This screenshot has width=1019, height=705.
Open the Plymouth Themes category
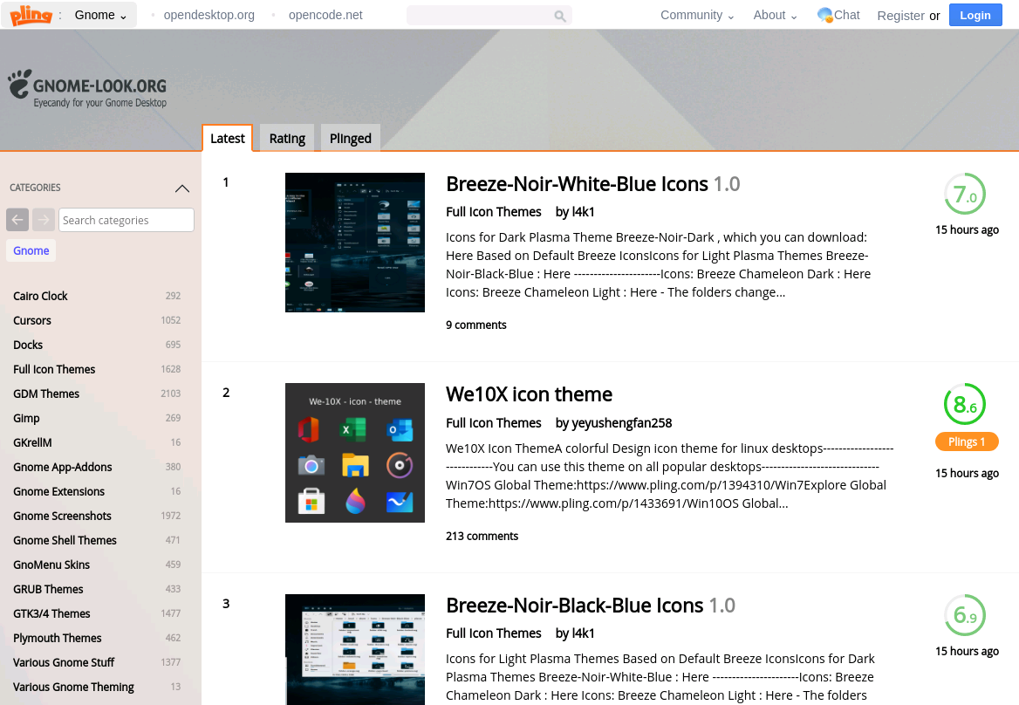pyautogui.click(x=58, y=638)
